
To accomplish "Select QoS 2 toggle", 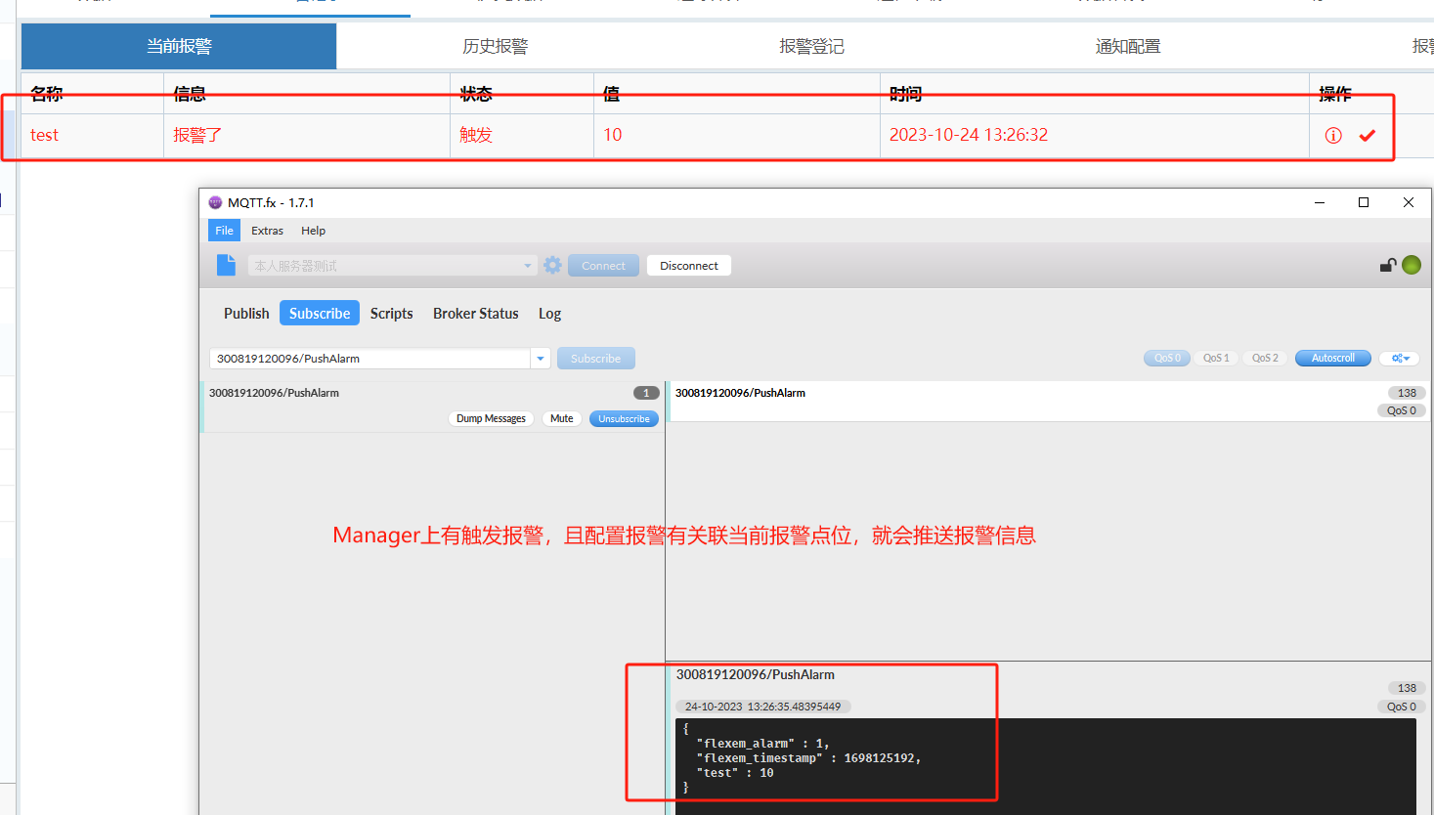I will pyautogui.click(x=1265, y=358).
